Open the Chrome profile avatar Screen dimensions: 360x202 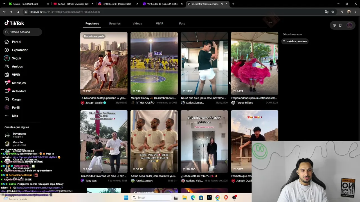[349, 12]
